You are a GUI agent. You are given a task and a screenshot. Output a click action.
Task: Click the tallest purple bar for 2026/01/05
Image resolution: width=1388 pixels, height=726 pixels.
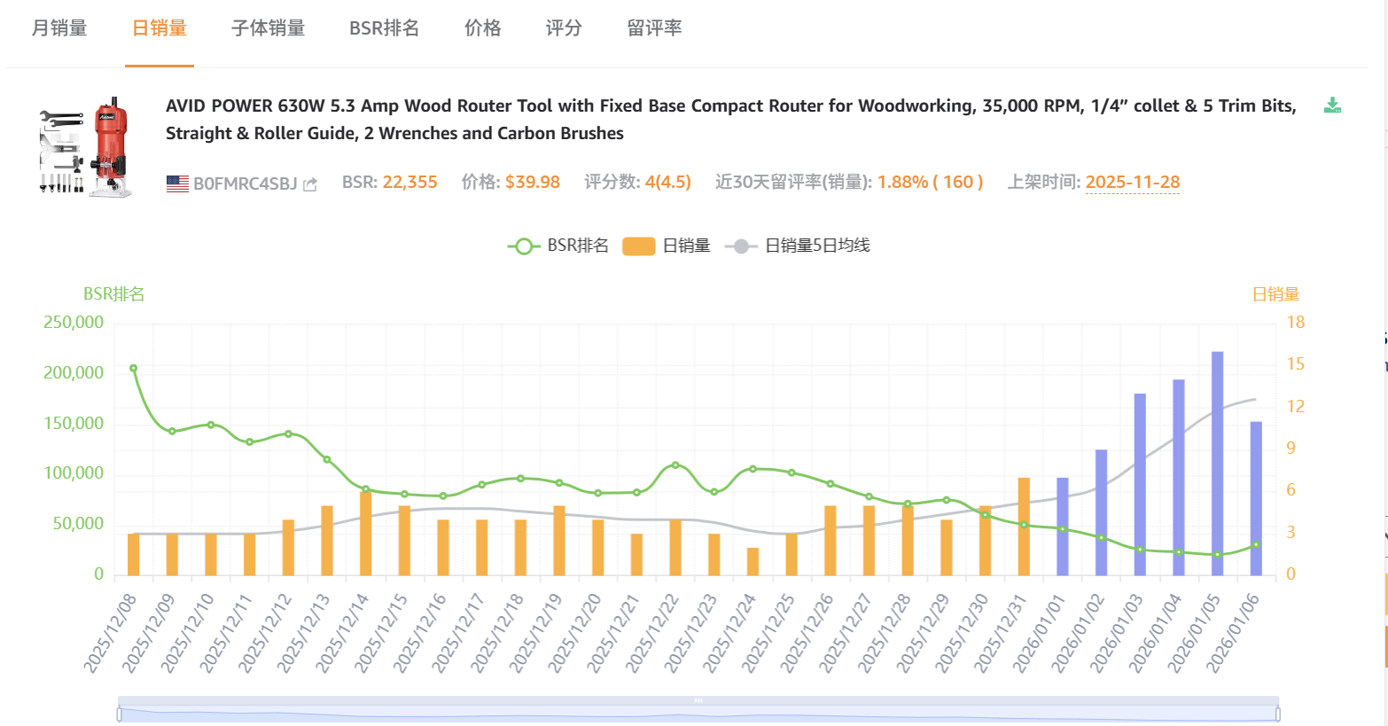[x=1217, y=461]
